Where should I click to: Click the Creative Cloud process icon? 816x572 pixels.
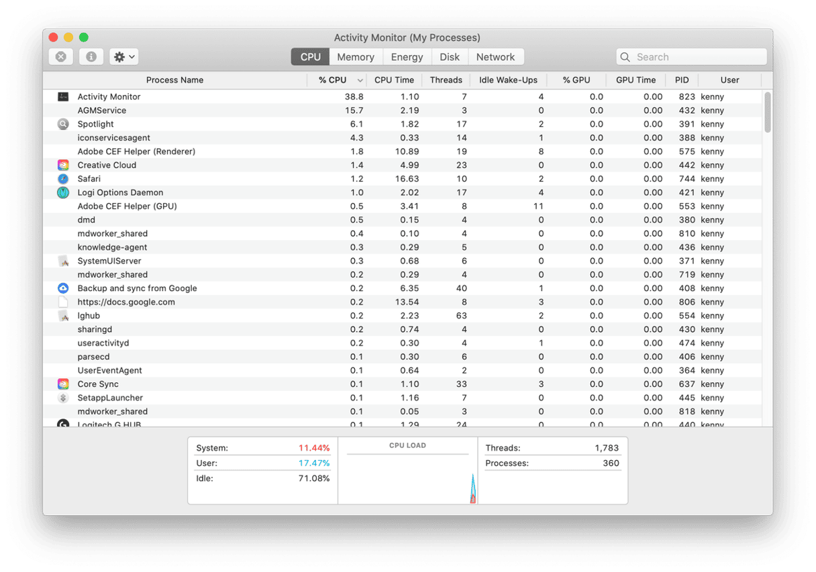click(x=63, y=165)
